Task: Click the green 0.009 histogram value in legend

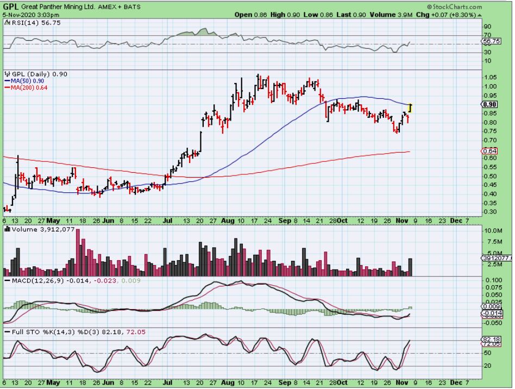Action: tap(131, 280)
